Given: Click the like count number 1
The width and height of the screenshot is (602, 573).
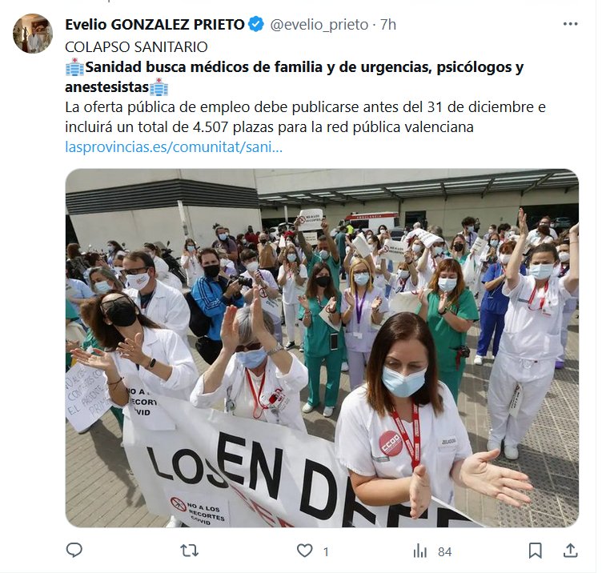Looking at the screenshot, I should (x=326, y=552).
